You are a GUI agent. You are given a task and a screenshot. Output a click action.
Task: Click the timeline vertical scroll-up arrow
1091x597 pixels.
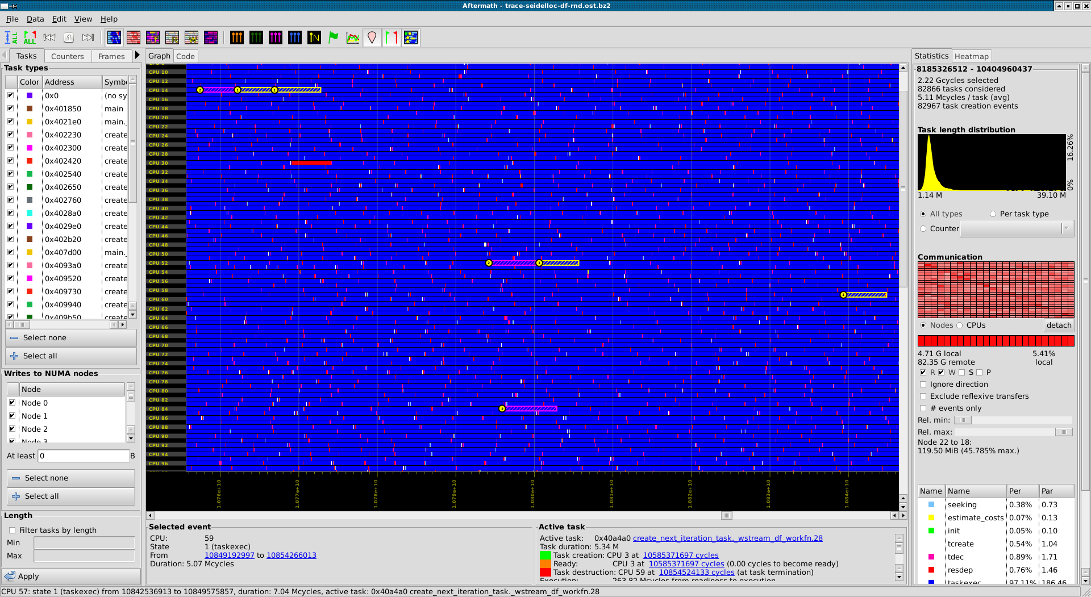(x=903, y=68)
